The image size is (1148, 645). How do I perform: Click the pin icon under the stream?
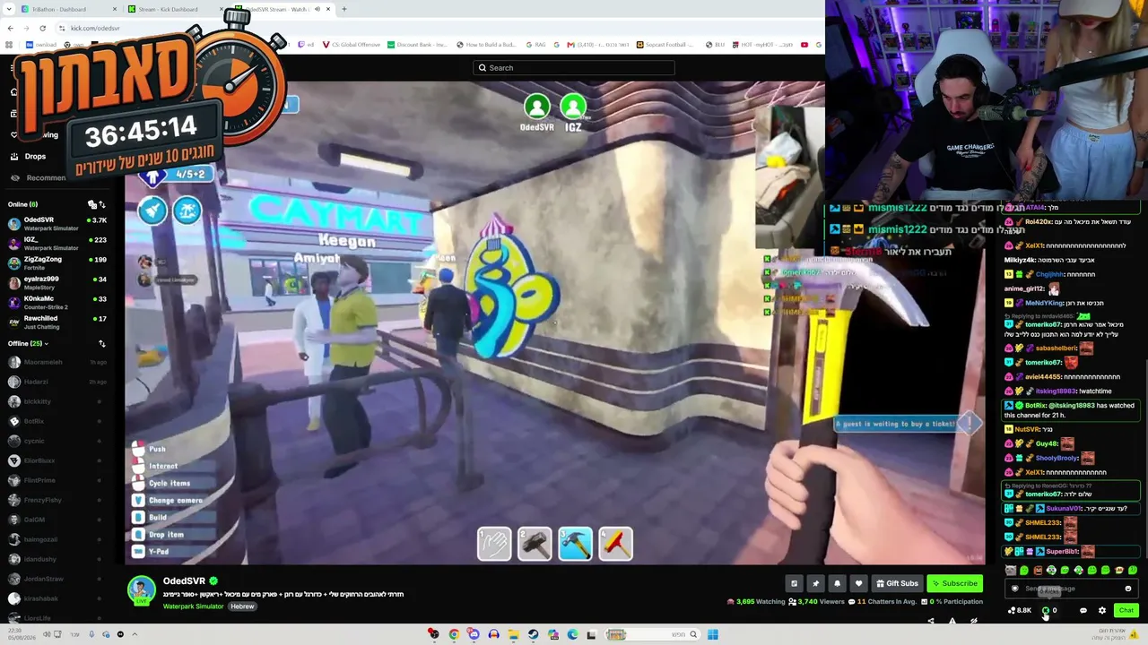click(815, 583)
